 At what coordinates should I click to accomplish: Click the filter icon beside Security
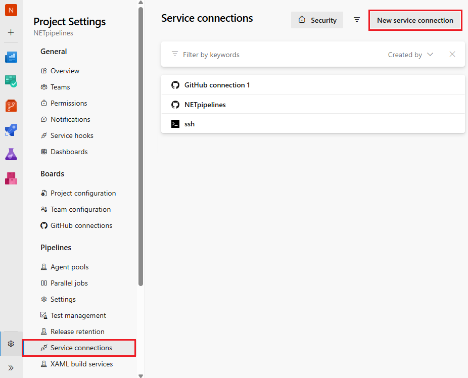(x=357, y=20)
